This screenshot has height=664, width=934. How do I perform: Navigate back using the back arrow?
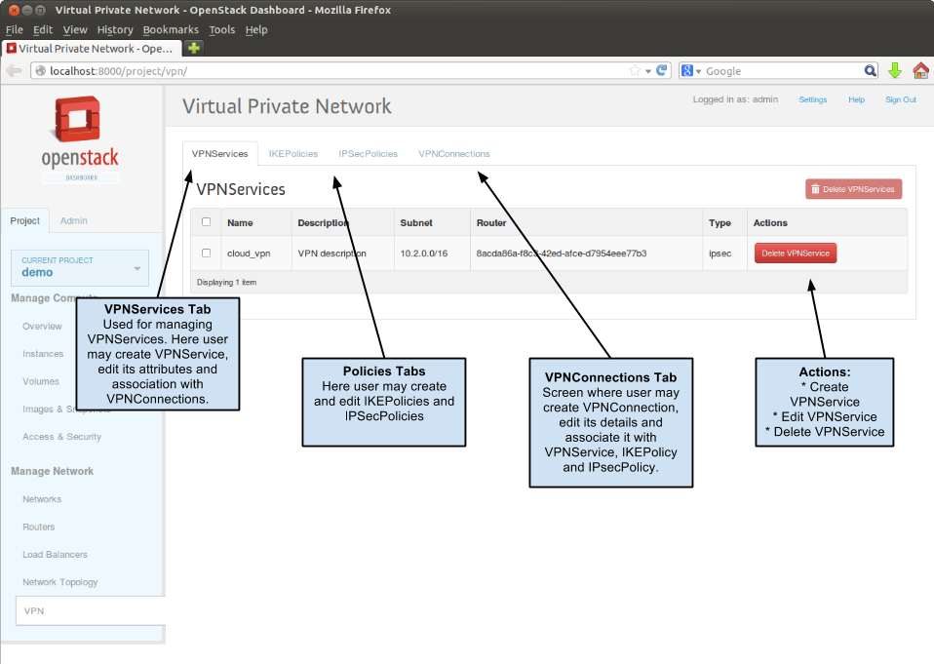(13, 69)
